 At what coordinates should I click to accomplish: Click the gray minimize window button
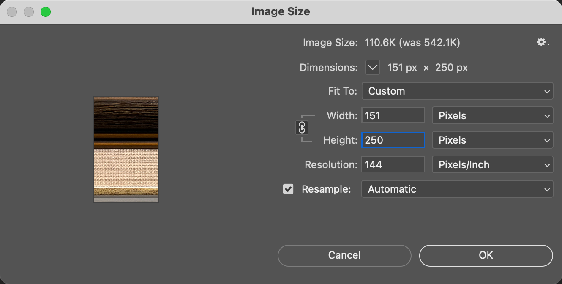click(29, 12)
